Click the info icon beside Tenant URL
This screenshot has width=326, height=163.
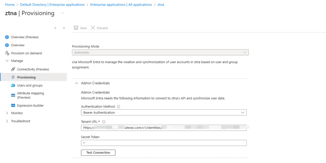[104, 121]
